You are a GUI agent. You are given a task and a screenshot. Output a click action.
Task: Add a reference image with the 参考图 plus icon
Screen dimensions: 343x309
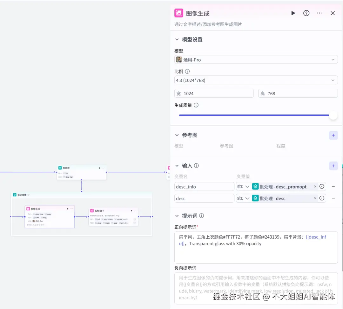click(x=333, y=135)
